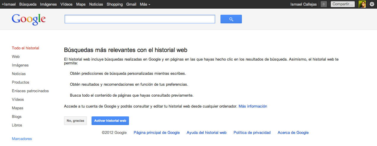Open Ayuda del historial web link
The width and height of the screenshot is (377, 146).
pyautogui.click(x=207, y=133)
